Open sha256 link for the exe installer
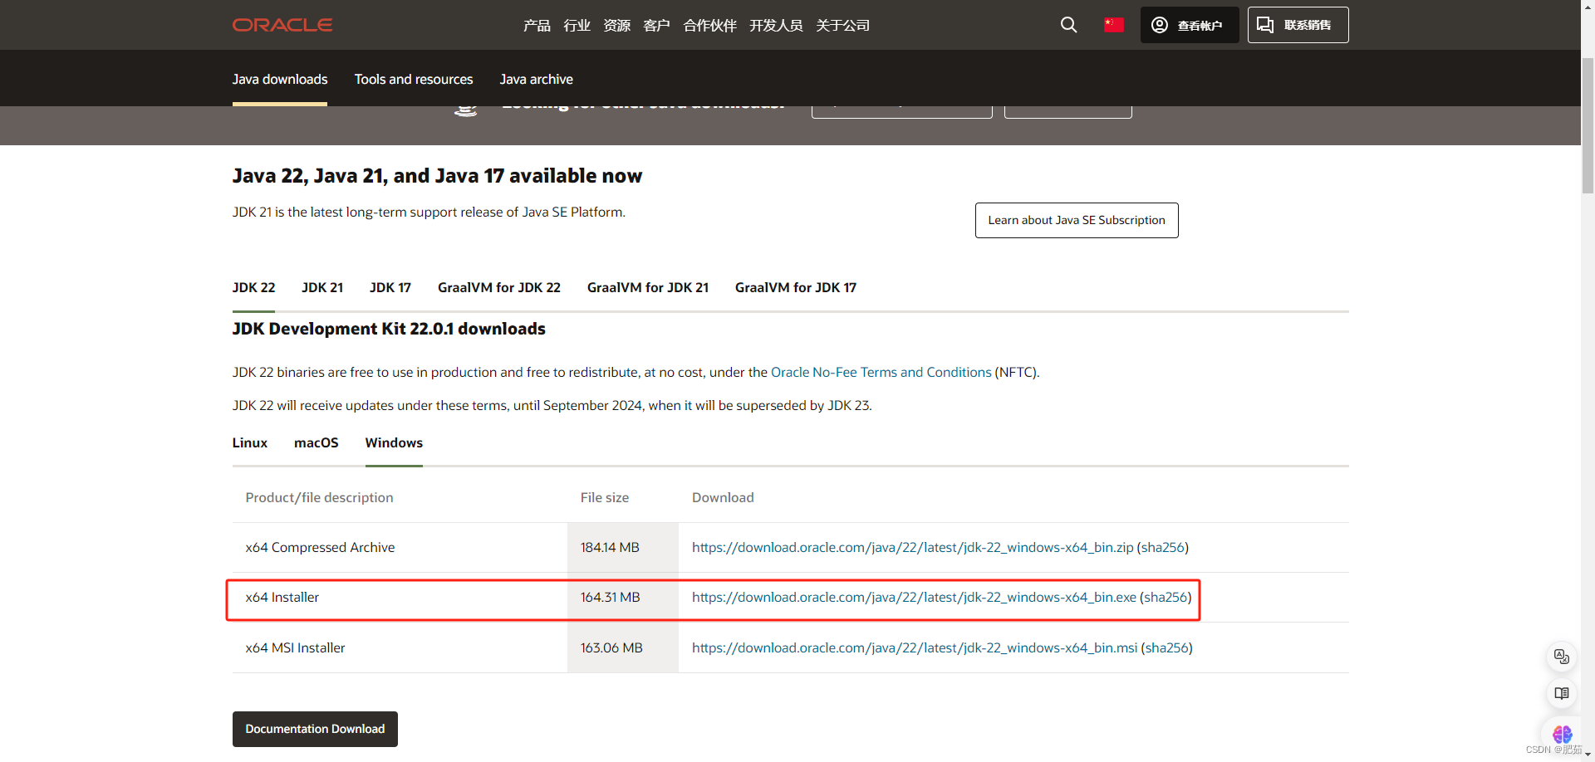Screen dimensions: 1595x762 pyautogui.click(x=1166, y=597)
